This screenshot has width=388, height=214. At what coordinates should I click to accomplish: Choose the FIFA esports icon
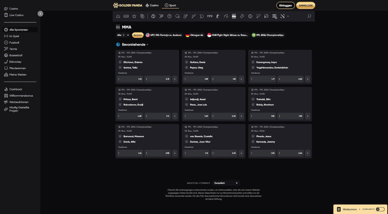(x=210, y=16)
